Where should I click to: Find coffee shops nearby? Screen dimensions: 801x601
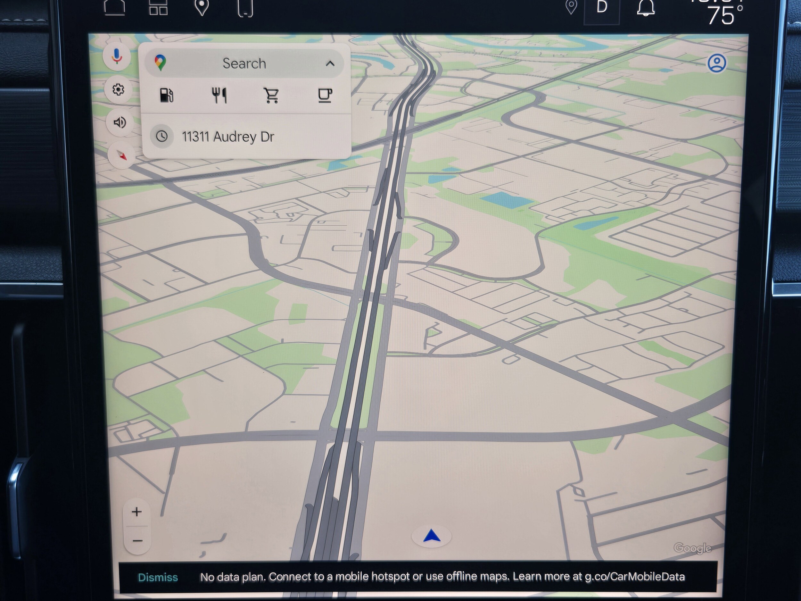coord(325,96)
